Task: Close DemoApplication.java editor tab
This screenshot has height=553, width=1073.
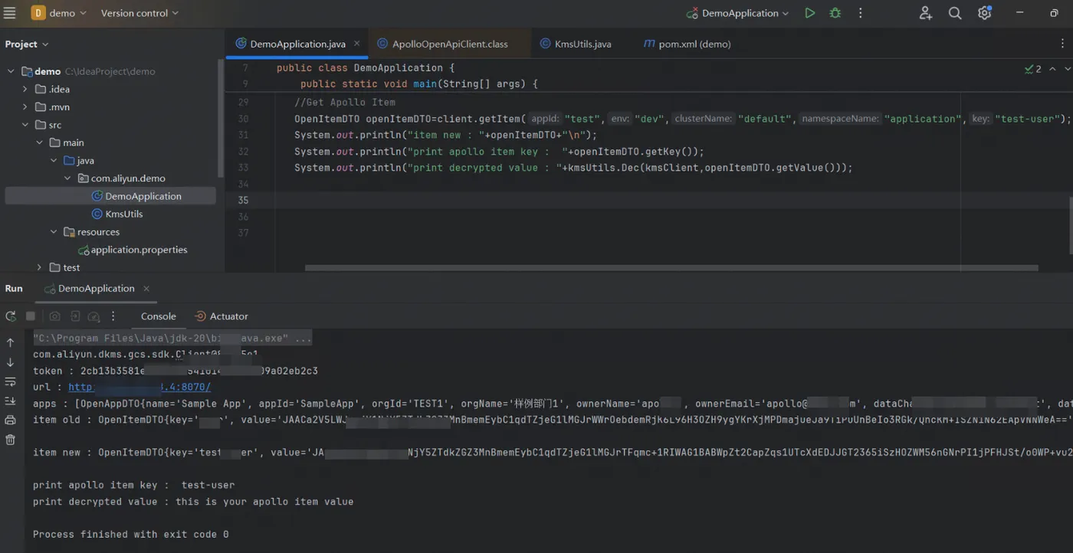Action: pos(357,44)
